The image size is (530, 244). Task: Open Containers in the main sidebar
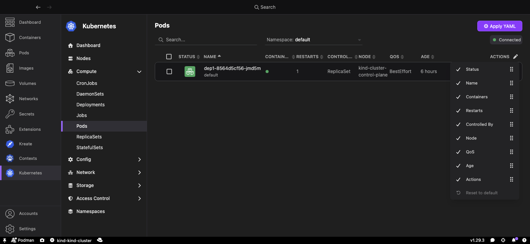pos(30,37)
